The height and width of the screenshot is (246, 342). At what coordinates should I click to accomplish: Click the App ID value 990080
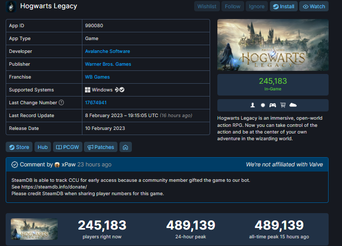pos(94,26)
